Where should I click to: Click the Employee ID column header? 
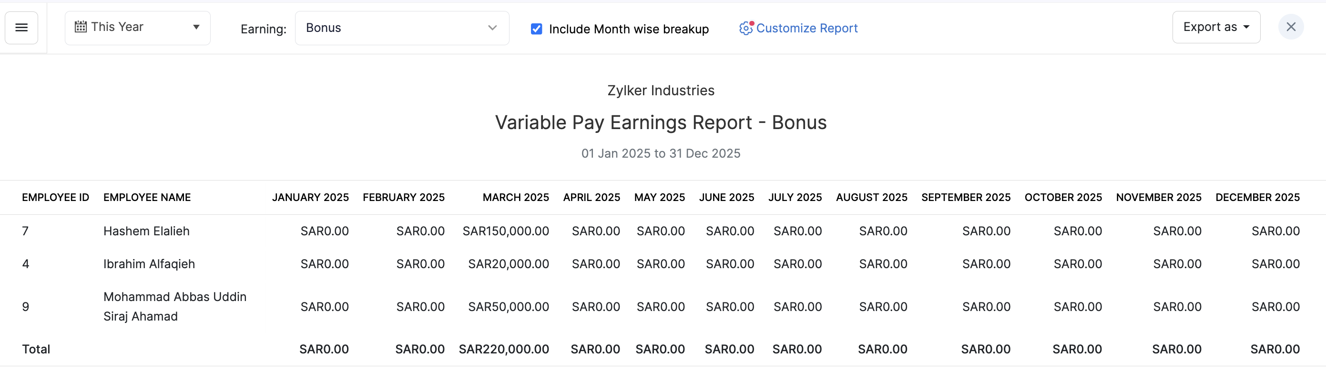click(55, 197)
